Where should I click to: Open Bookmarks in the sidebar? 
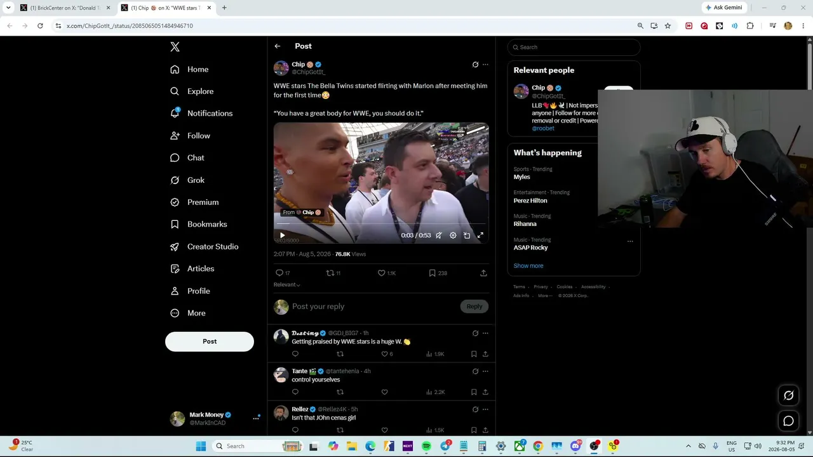199,224
